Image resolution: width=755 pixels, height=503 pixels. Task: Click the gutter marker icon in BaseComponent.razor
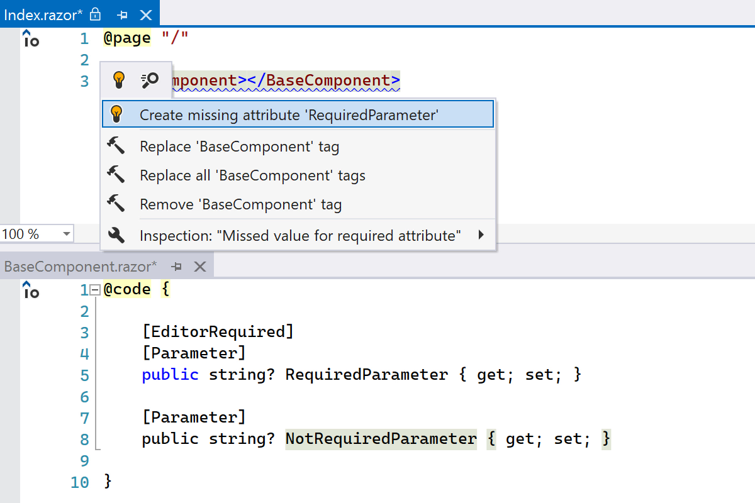[x=31, y=290]
